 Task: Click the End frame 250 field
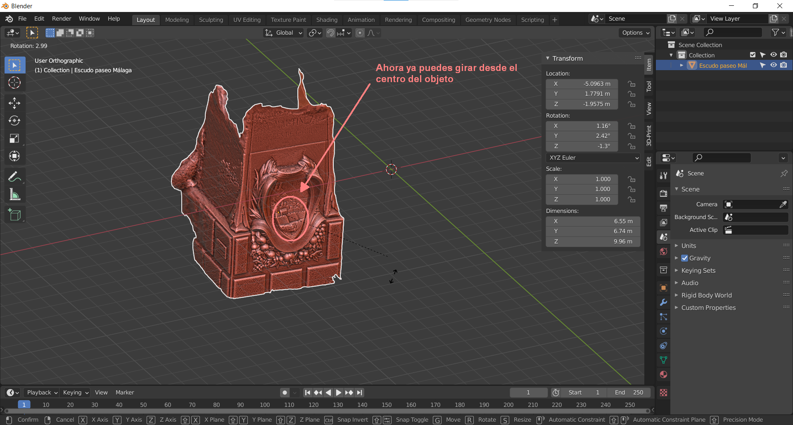click(629, 392)
